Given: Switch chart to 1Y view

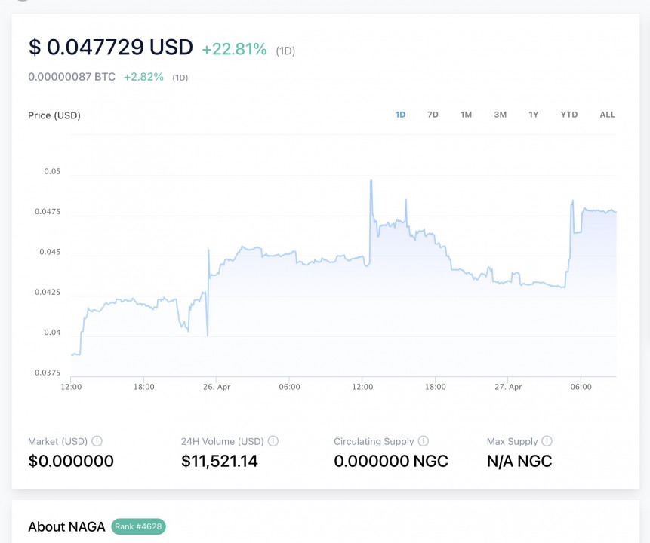Looking at the screenshot, I should pos(533,115).
